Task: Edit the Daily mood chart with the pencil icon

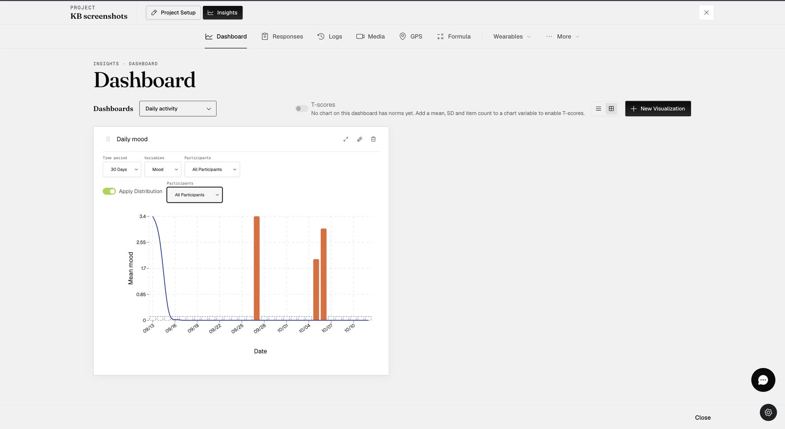Action: click(x=360, y=139)
